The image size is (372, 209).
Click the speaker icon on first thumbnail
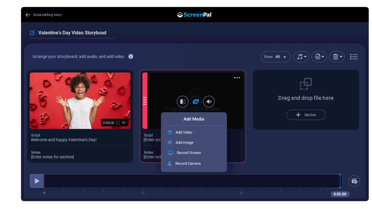[x=124, y=123]
